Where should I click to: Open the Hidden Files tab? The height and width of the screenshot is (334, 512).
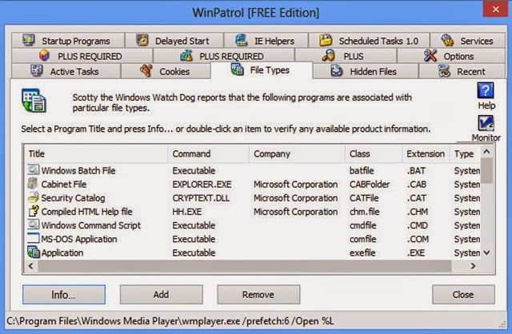point(366,71)
